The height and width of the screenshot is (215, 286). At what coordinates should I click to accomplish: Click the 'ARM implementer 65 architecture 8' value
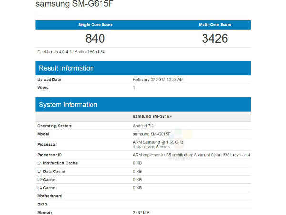(x=192, y=155)
